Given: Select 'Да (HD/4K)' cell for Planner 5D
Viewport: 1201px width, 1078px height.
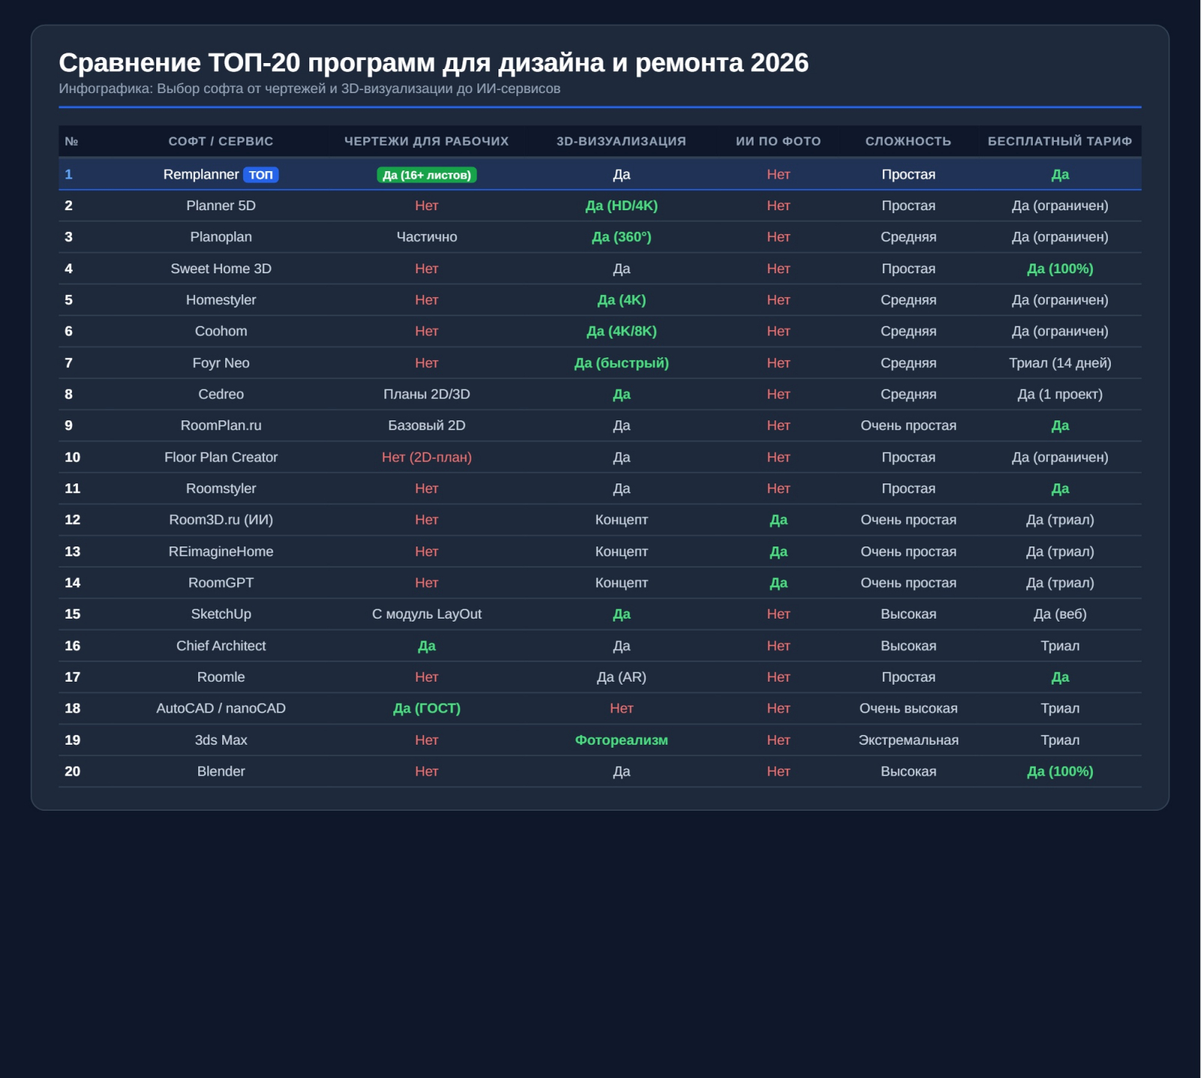Looking at the screenshot, I should pos(622,206).
